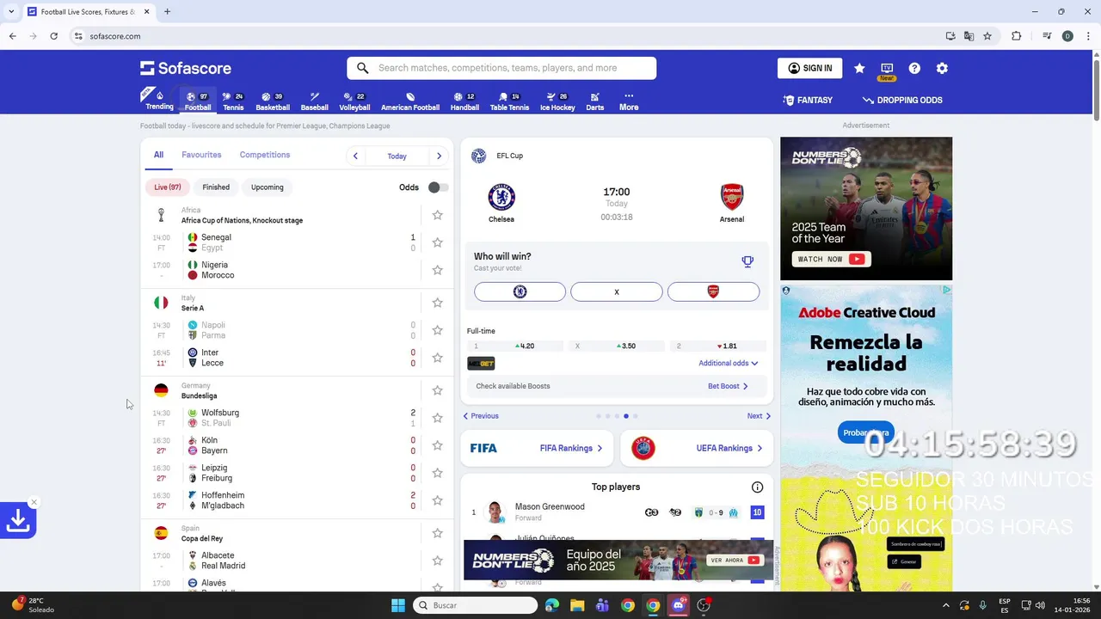Go to the previous day arrow
The image size is (1101, 619).
[x=355, y=156]
